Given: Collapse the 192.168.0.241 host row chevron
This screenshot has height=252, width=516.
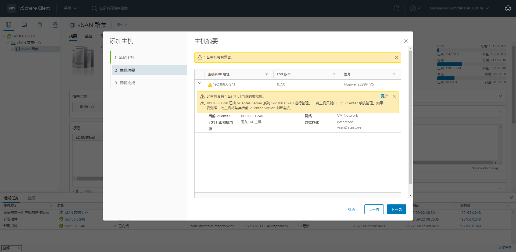Looking at the screenshot, I should point(200,83).
